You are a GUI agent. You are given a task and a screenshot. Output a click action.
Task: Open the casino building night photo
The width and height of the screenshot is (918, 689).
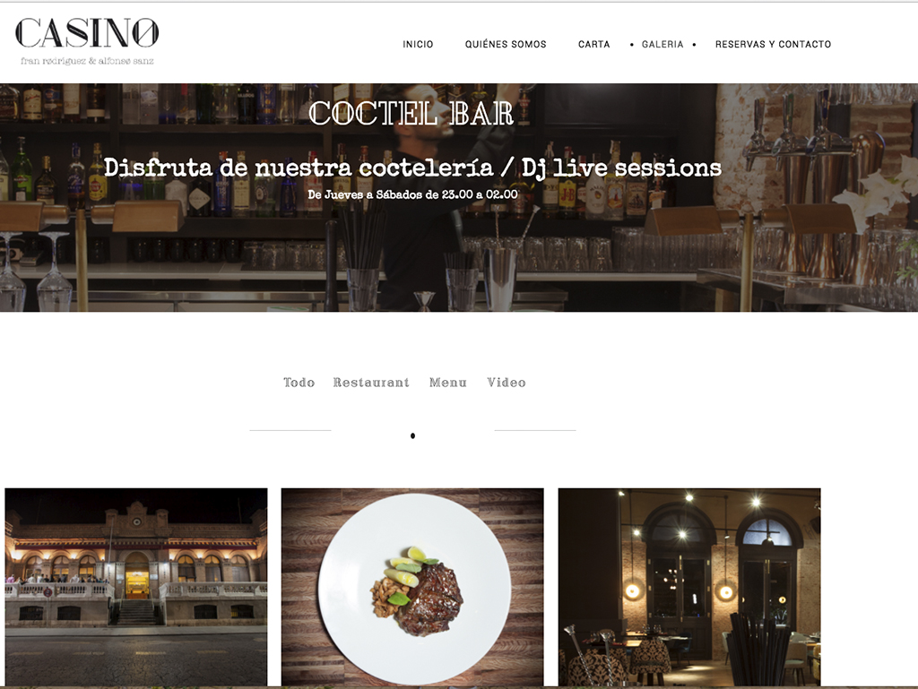click(x=136, y=587)
